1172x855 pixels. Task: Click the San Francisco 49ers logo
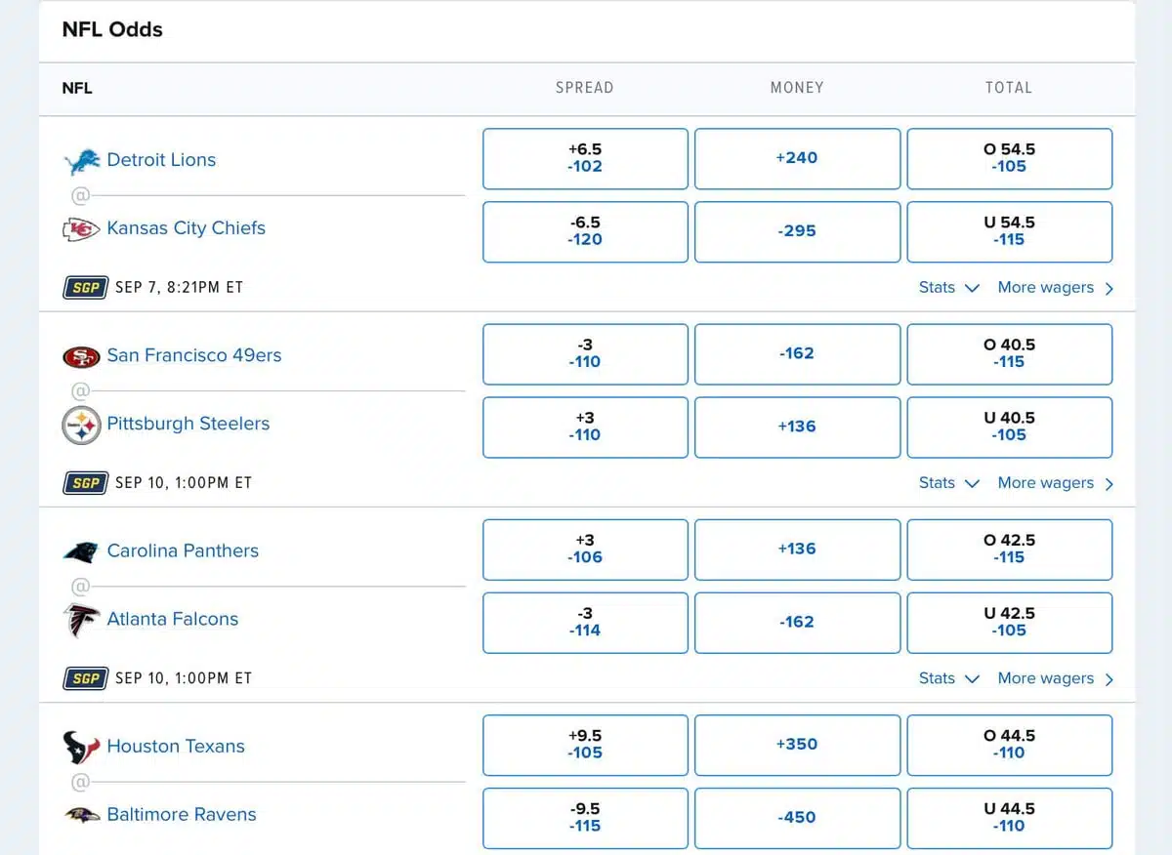click(82, 357)
